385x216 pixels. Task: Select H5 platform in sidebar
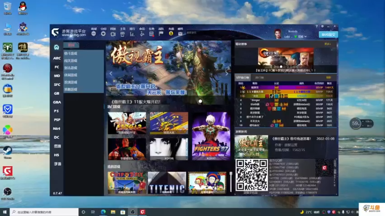pyautogui.click(x=57, y=155)
